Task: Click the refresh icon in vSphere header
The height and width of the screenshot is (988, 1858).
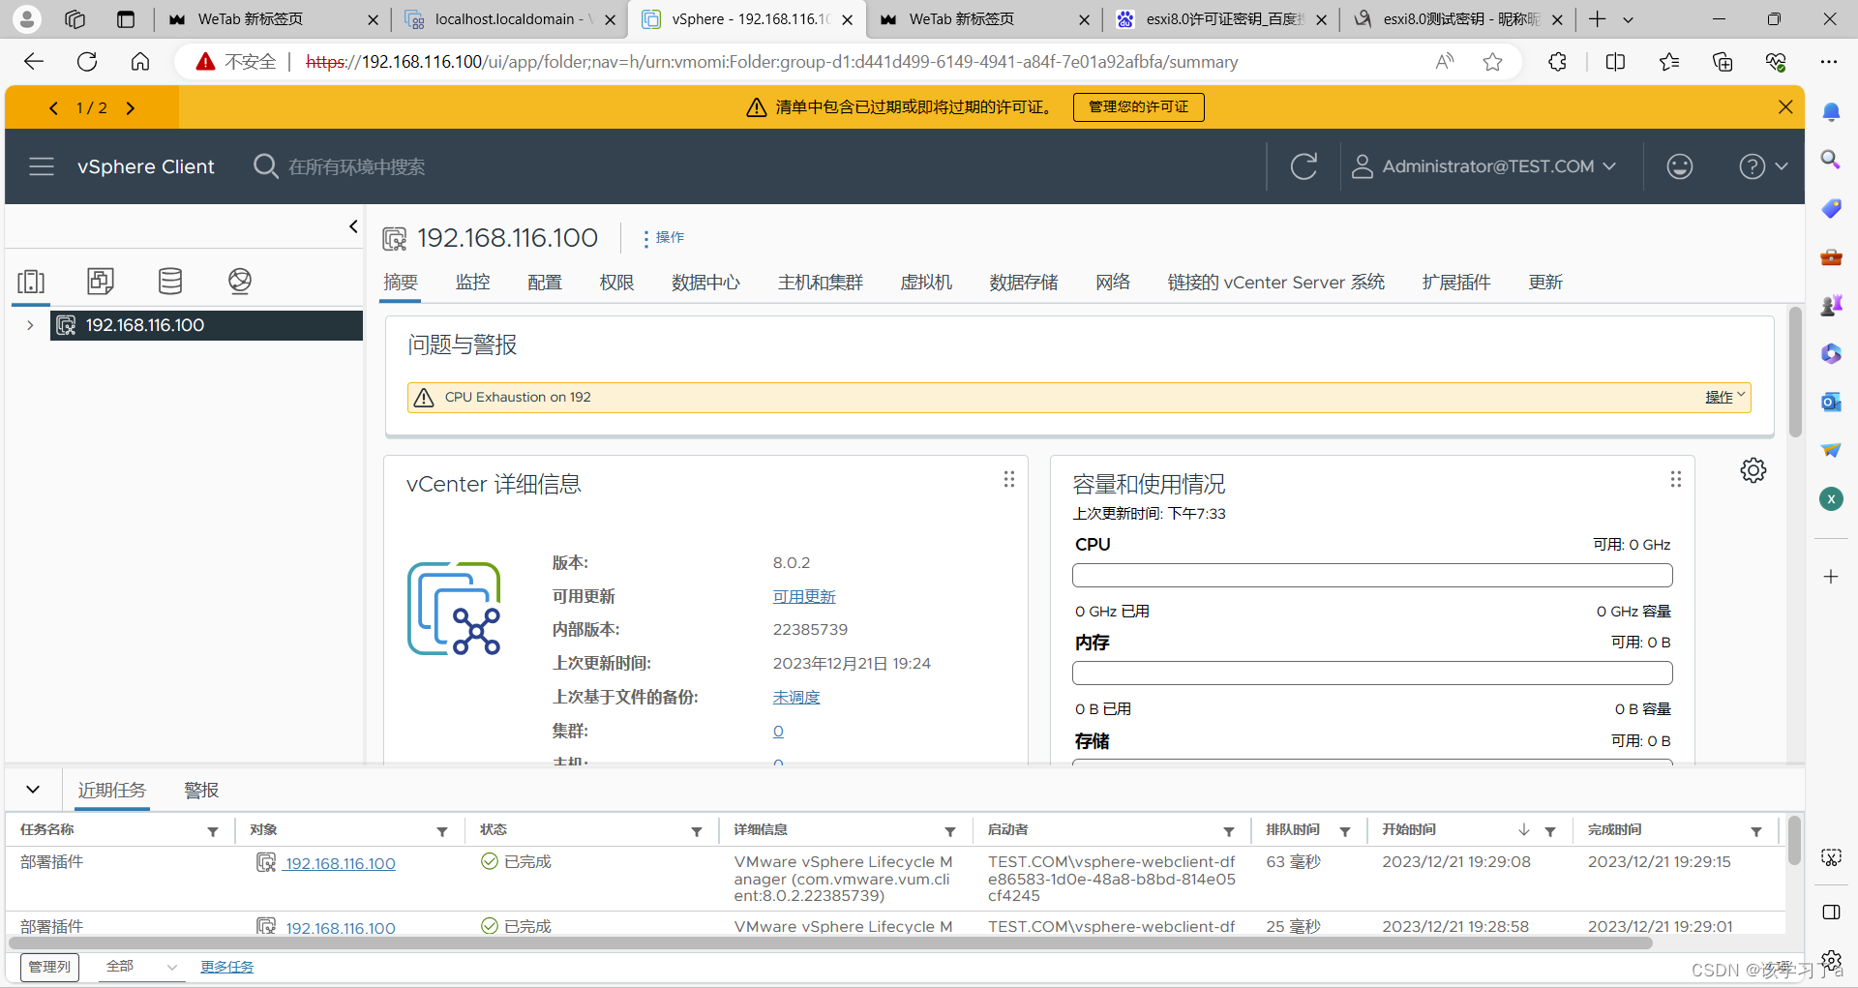Action: (x=1304, y=166)
